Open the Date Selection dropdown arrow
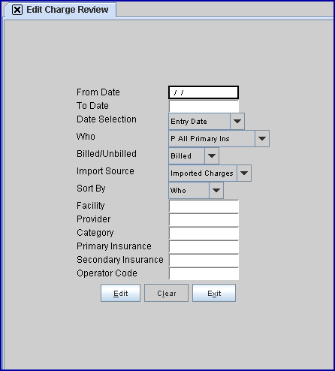Screen dimensions: 335x371 [237, 122]
